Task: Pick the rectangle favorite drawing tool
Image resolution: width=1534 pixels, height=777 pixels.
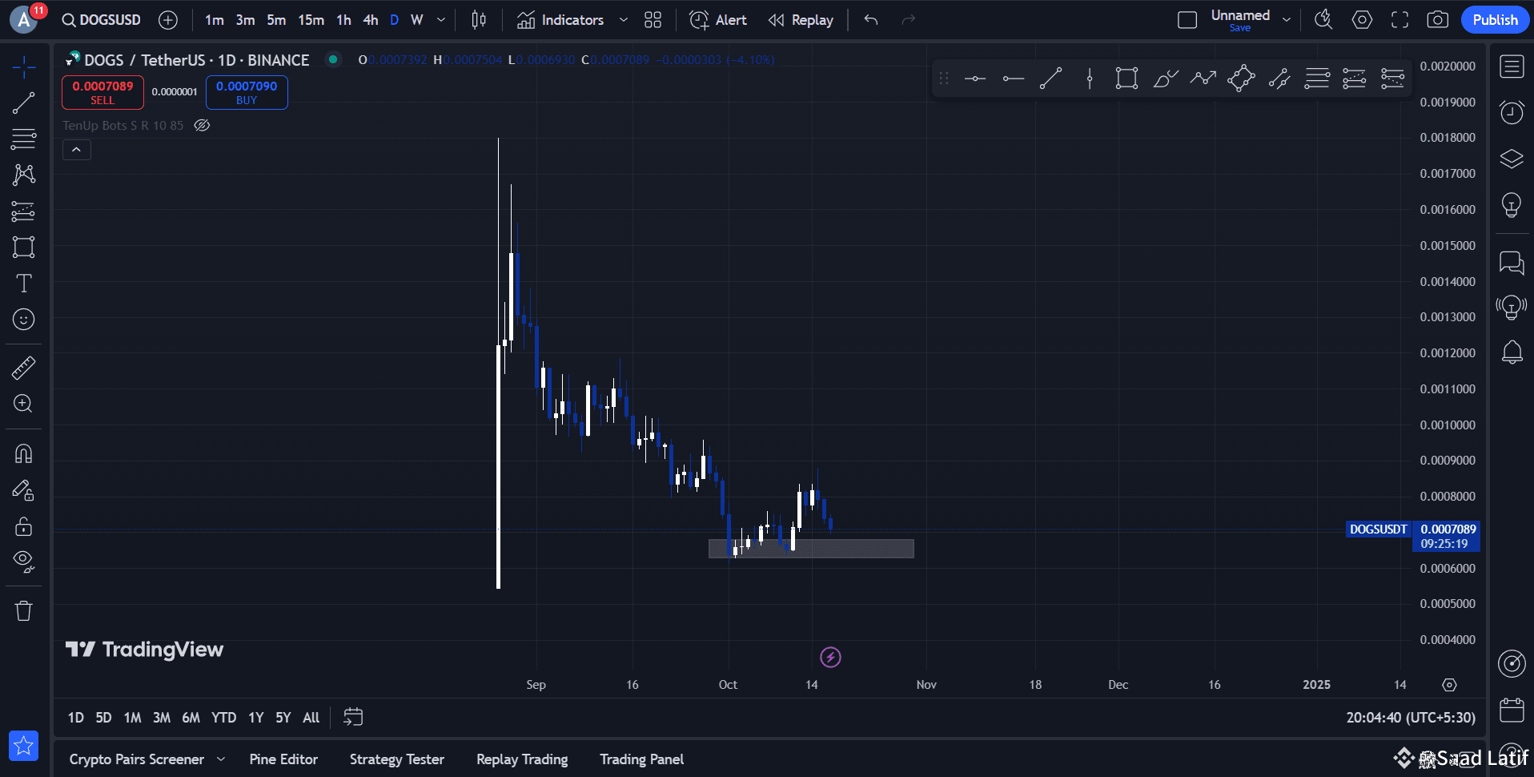Action: pyautogui.click(x=1126, y=79)
